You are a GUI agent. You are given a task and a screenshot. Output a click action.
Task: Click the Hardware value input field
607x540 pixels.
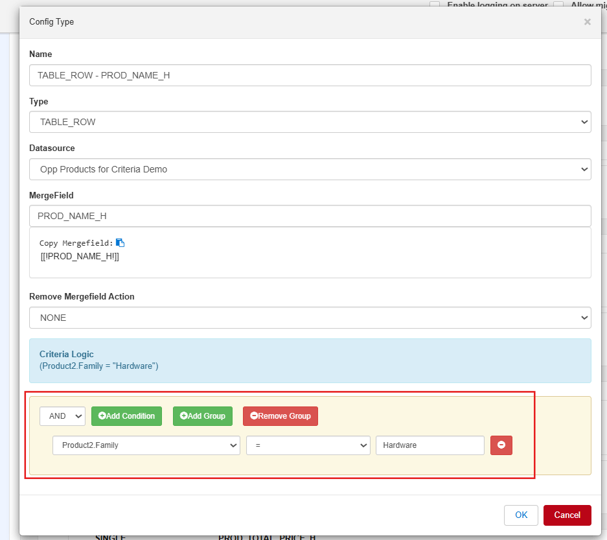[429, 445]
